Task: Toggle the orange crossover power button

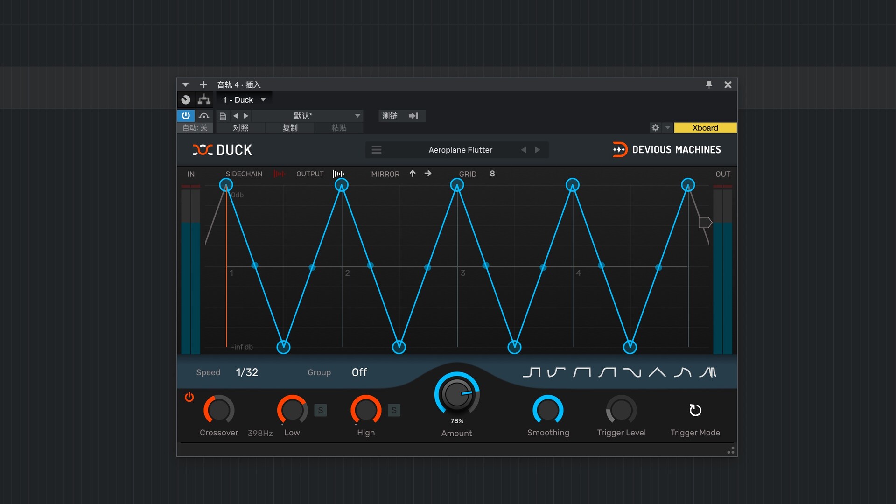Action: 189,397
